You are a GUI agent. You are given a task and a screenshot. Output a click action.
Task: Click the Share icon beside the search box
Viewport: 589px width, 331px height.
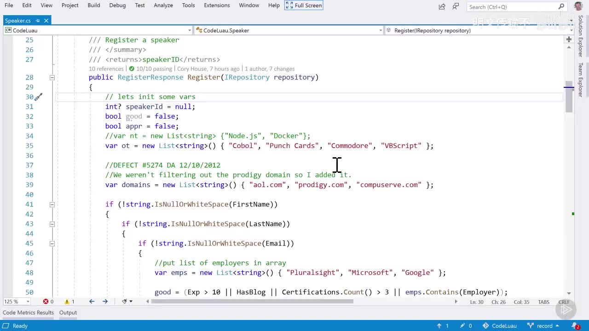pos(442,6)
